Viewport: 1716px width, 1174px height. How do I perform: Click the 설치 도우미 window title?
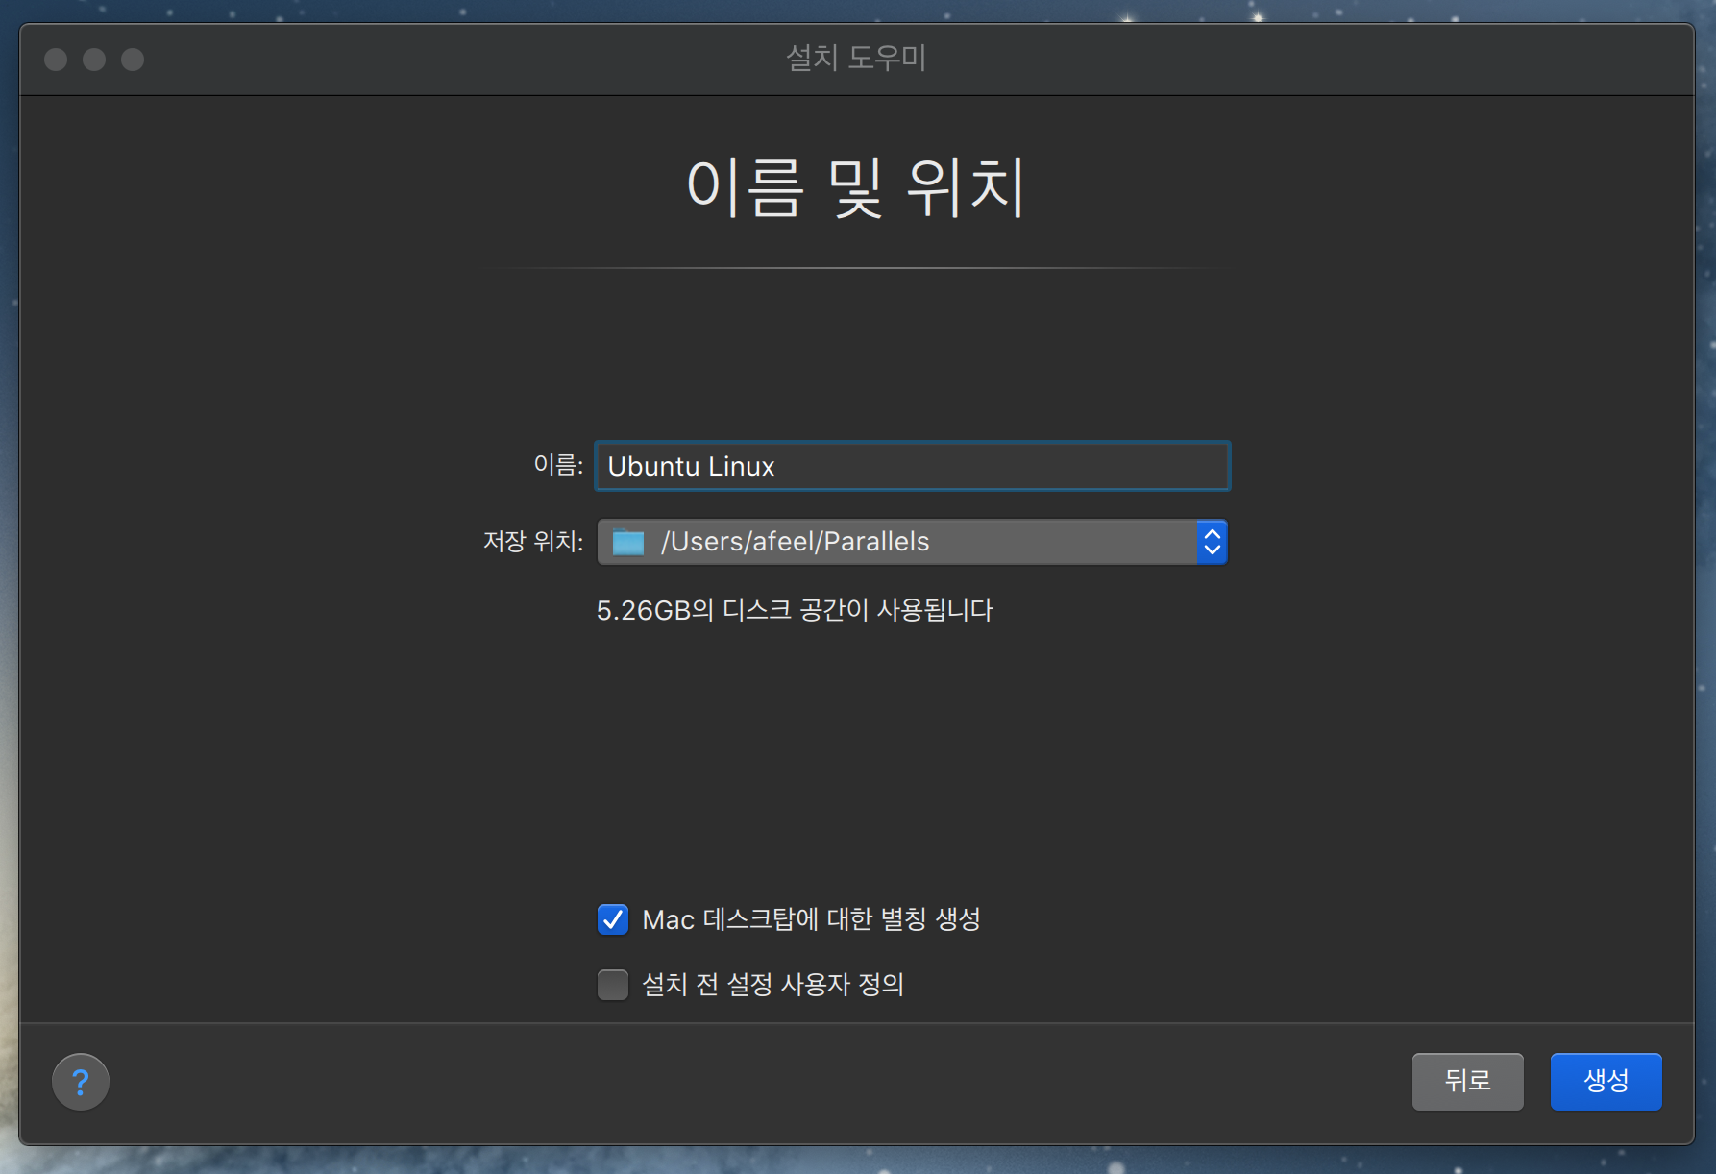(856, 59)
